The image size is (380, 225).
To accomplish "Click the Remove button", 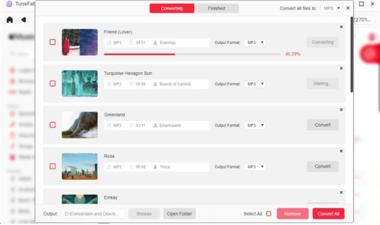I will tap(293, 214).
